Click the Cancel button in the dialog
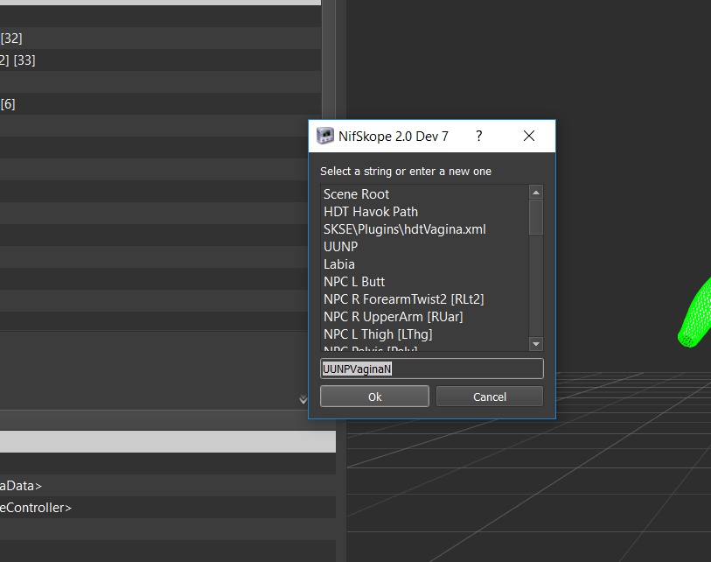 [489, 397]
